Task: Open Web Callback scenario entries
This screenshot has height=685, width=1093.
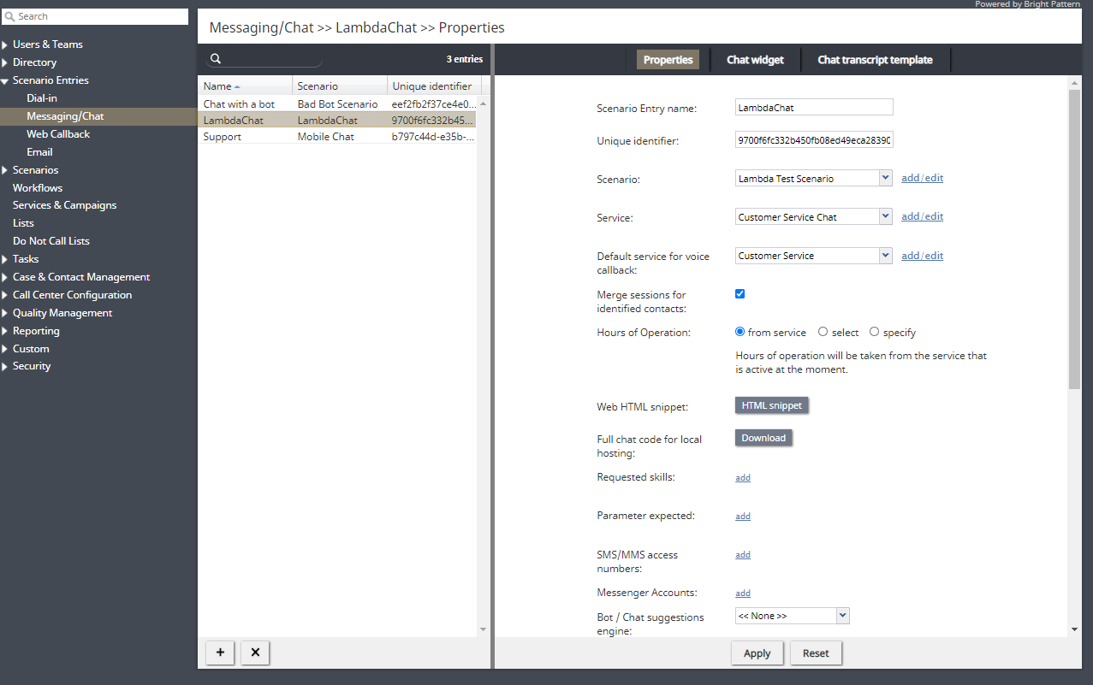Action: coord(58,134)
